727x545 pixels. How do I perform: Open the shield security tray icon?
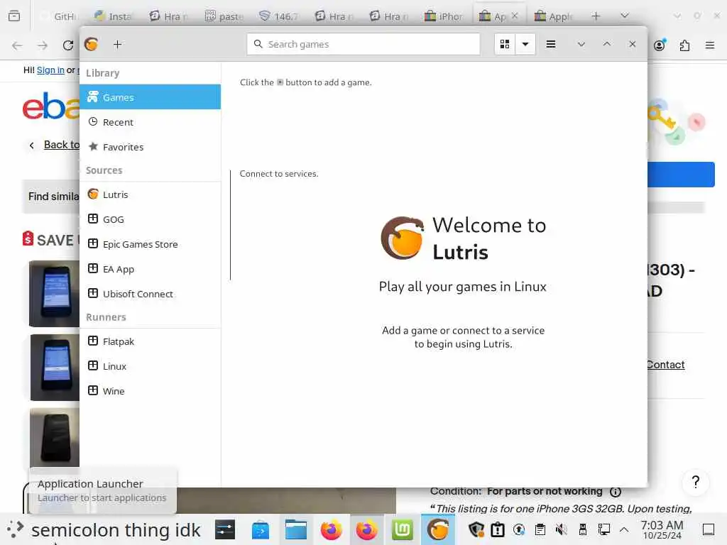(476, 529)
